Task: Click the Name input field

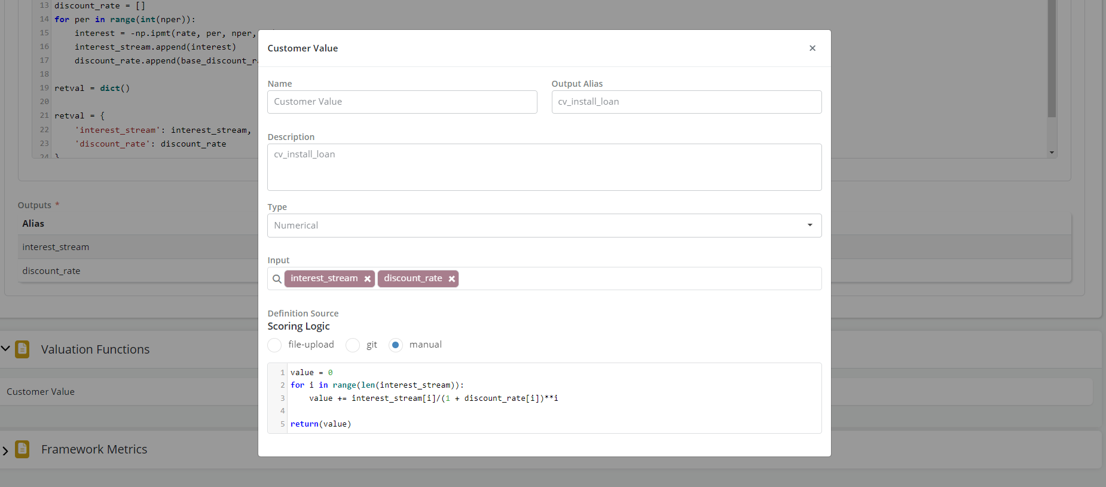Action: (x=402, y=102)
